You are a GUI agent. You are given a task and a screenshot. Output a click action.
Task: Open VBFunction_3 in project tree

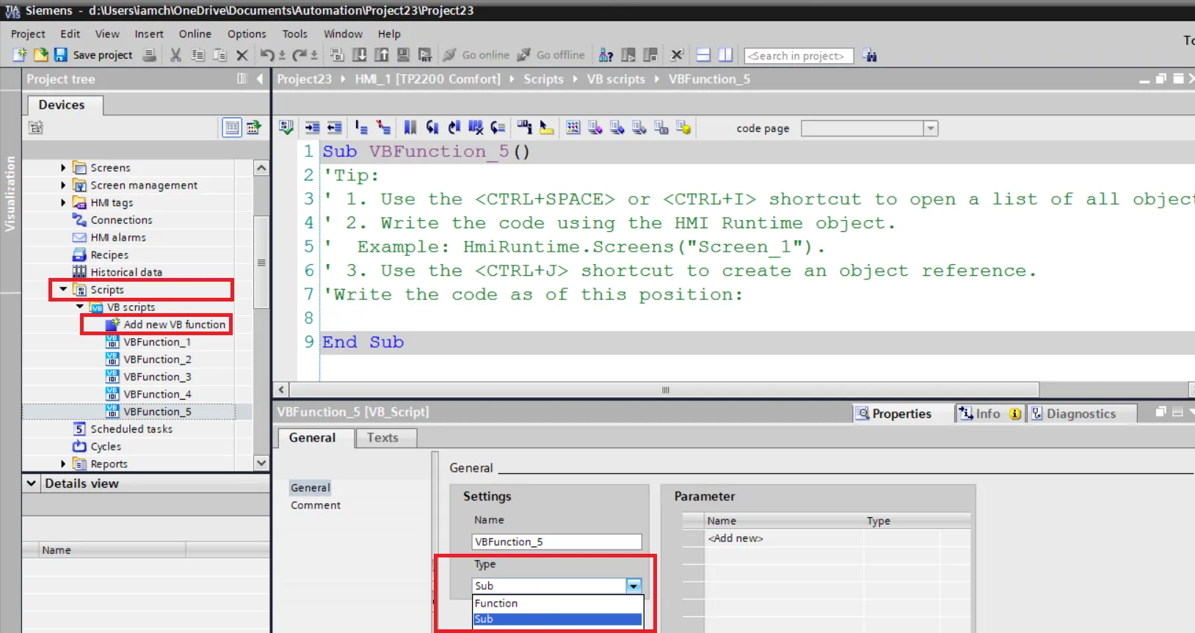(157, 377)
